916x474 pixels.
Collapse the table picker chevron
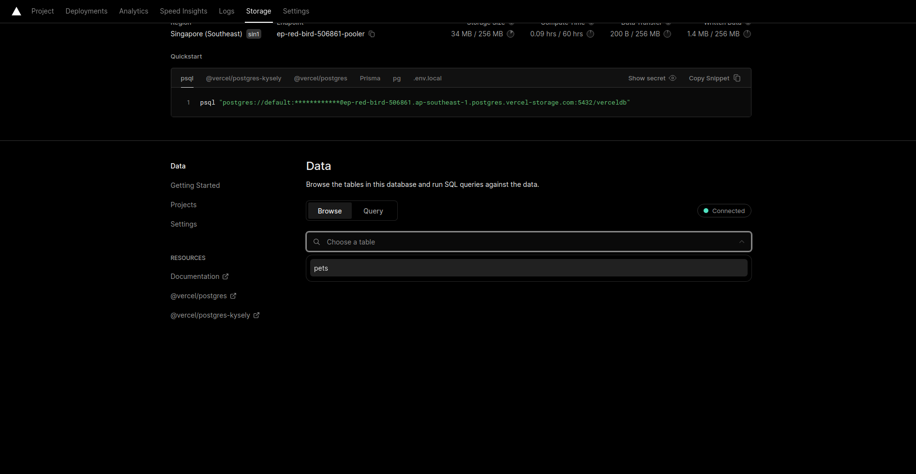[x=741, y=242]
